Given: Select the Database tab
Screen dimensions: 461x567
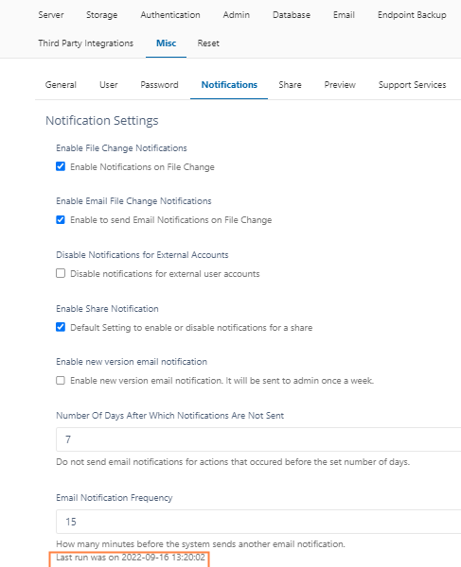Looking at the screenshot, I should (x=292, y=15).
